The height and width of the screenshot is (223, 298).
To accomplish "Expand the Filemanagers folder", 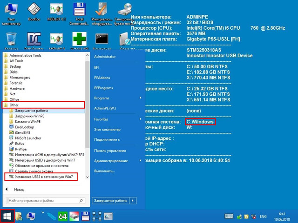I will [x=44, y=78].
